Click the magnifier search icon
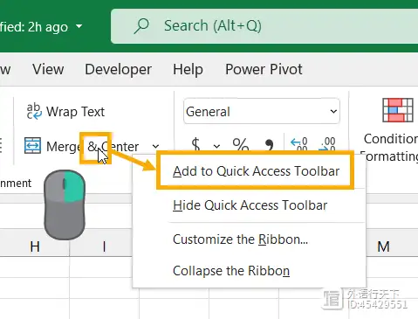Viewport: 418px width, 319px height. point(141,26)
